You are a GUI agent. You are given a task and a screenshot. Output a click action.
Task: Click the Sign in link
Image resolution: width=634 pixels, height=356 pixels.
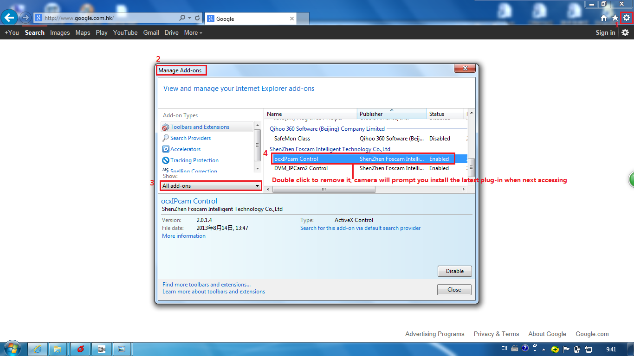tap(605, 32)
